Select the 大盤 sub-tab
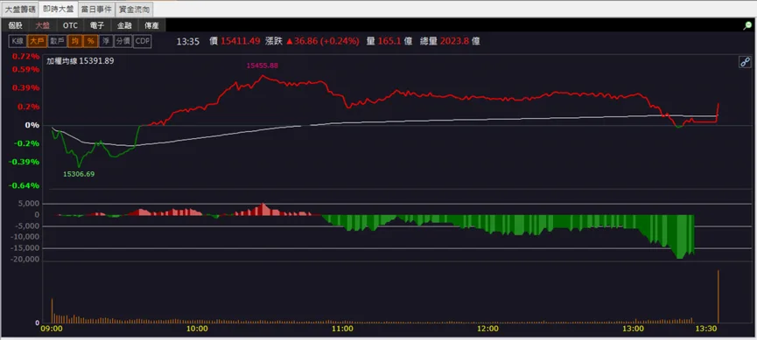Screen dimensions: 757x340 coord(43,25)
